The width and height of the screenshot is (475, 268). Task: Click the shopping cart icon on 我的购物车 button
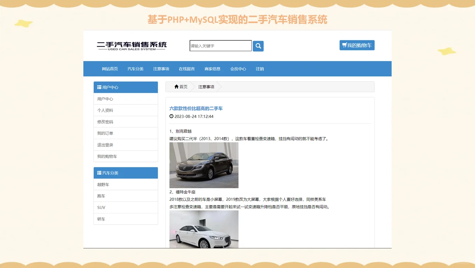pos(344,45)
